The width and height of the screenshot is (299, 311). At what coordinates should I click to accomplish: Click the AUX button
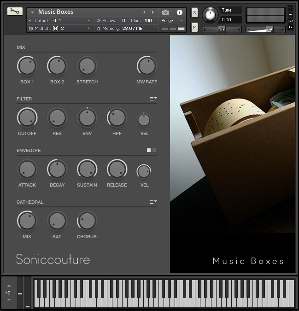[290, 21]
